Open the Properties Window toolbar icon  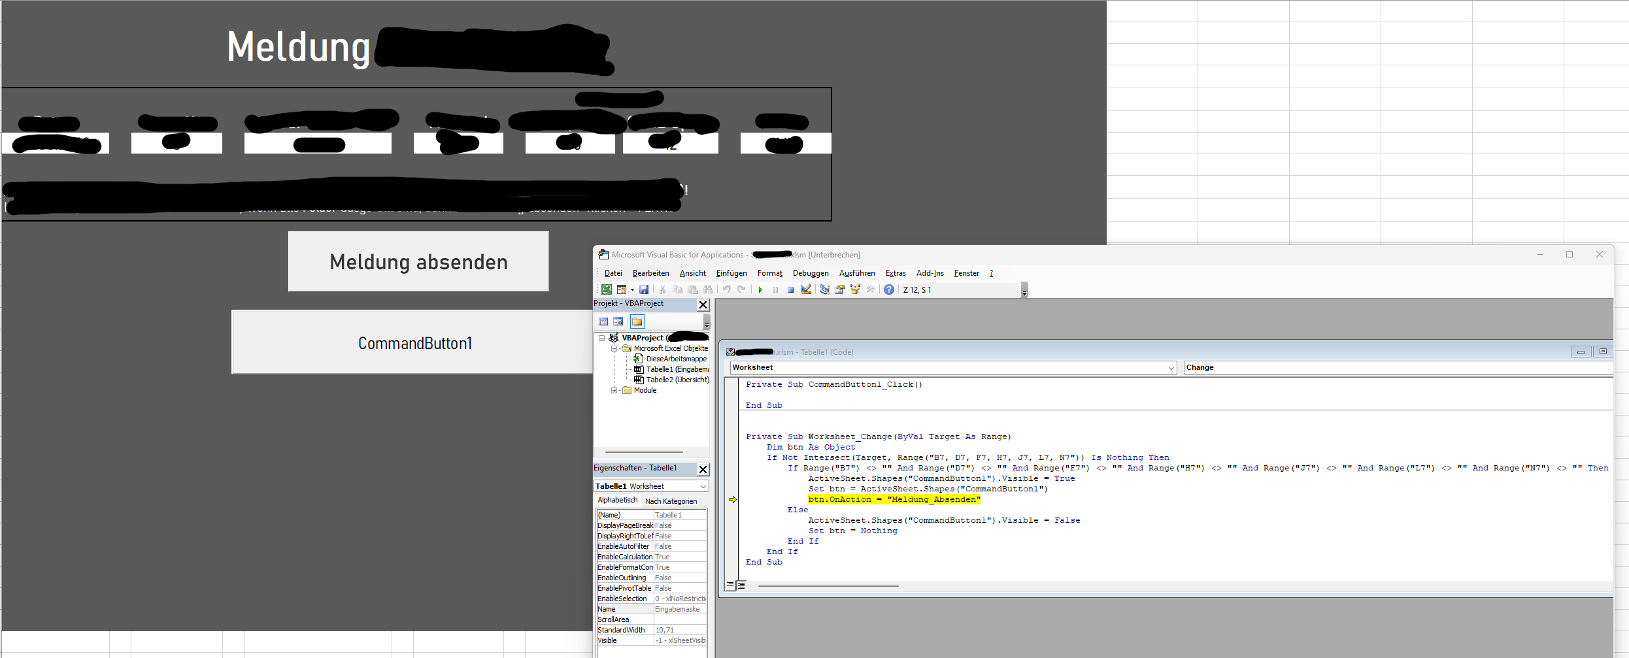tap(840, 289)
